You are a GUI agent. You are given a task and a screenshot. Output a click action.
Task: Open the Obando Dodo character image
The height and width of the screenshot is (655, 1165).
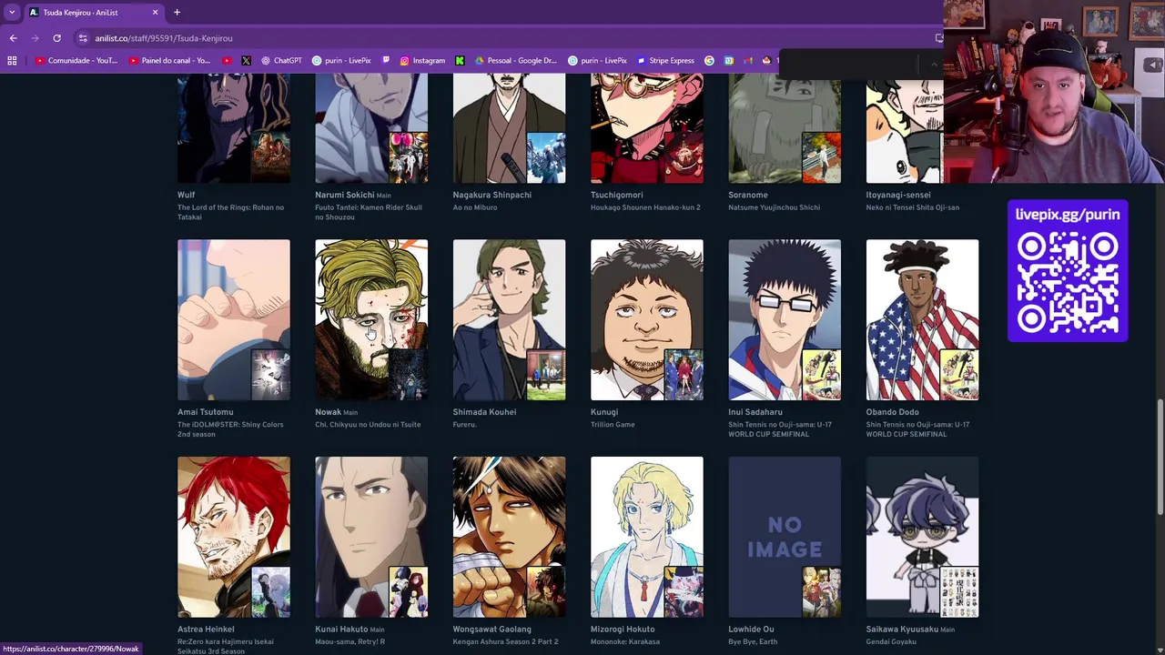(922, 320)
